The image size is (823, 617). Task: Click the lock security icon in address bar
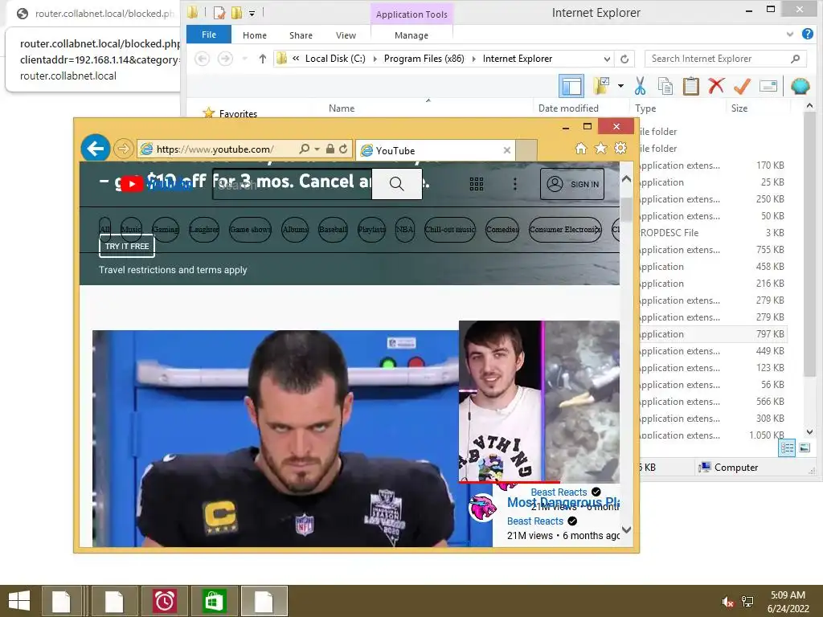330,149
